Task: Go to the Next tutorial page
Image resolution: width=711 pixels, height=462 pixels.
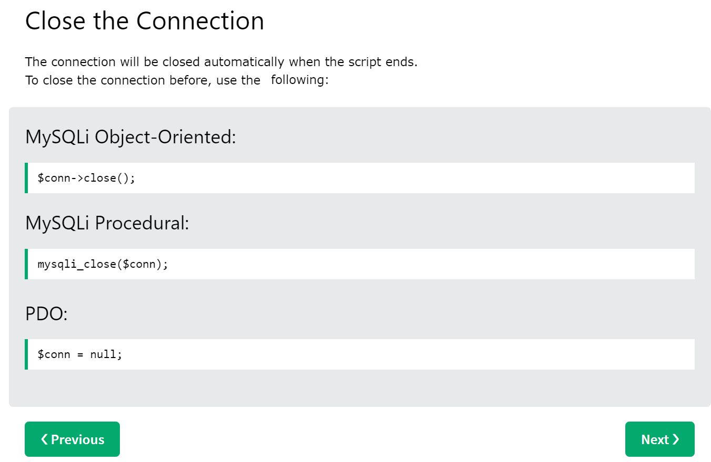Action: pyautogui.click(x=659, y=439)
